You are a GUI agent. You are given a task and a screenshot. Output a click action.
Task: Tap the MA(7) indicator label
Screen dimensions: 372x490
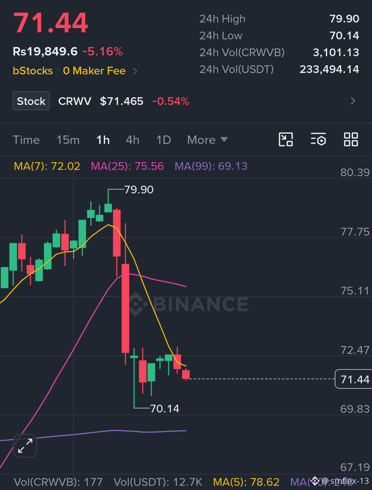[47, 166]
